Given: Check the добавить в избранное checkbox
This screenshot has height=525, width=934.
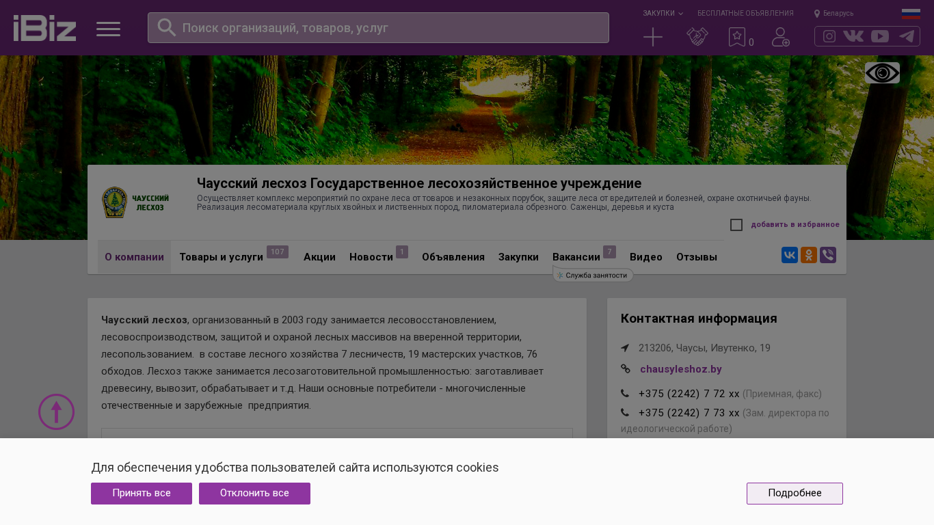Looking at the screenshot, I should pos(736,225).
